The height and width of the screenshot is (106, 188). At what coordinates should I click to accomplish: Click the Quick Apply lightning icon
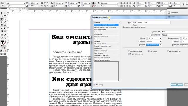(x=183, y=4)
